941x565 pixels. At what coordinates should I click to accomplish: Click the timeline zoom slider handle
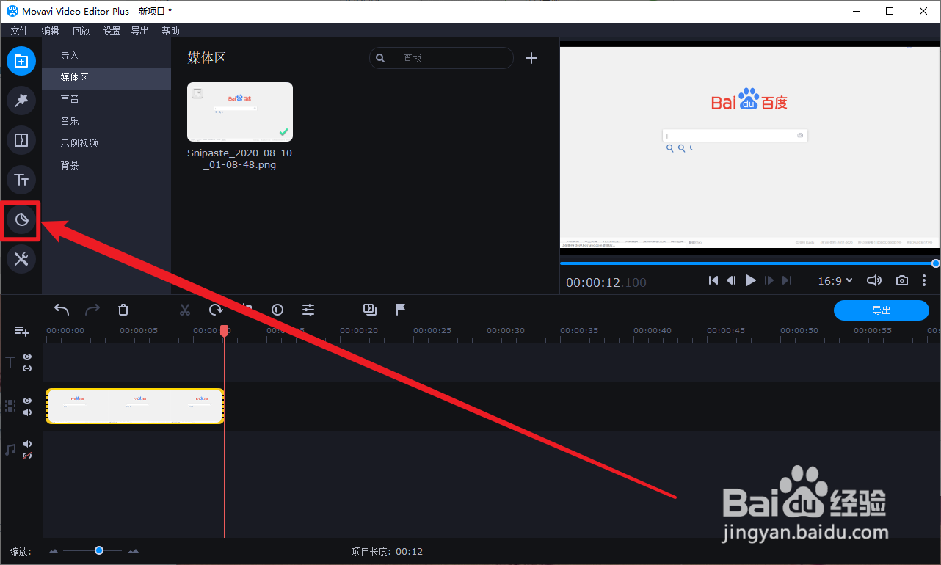click(98, 550)
